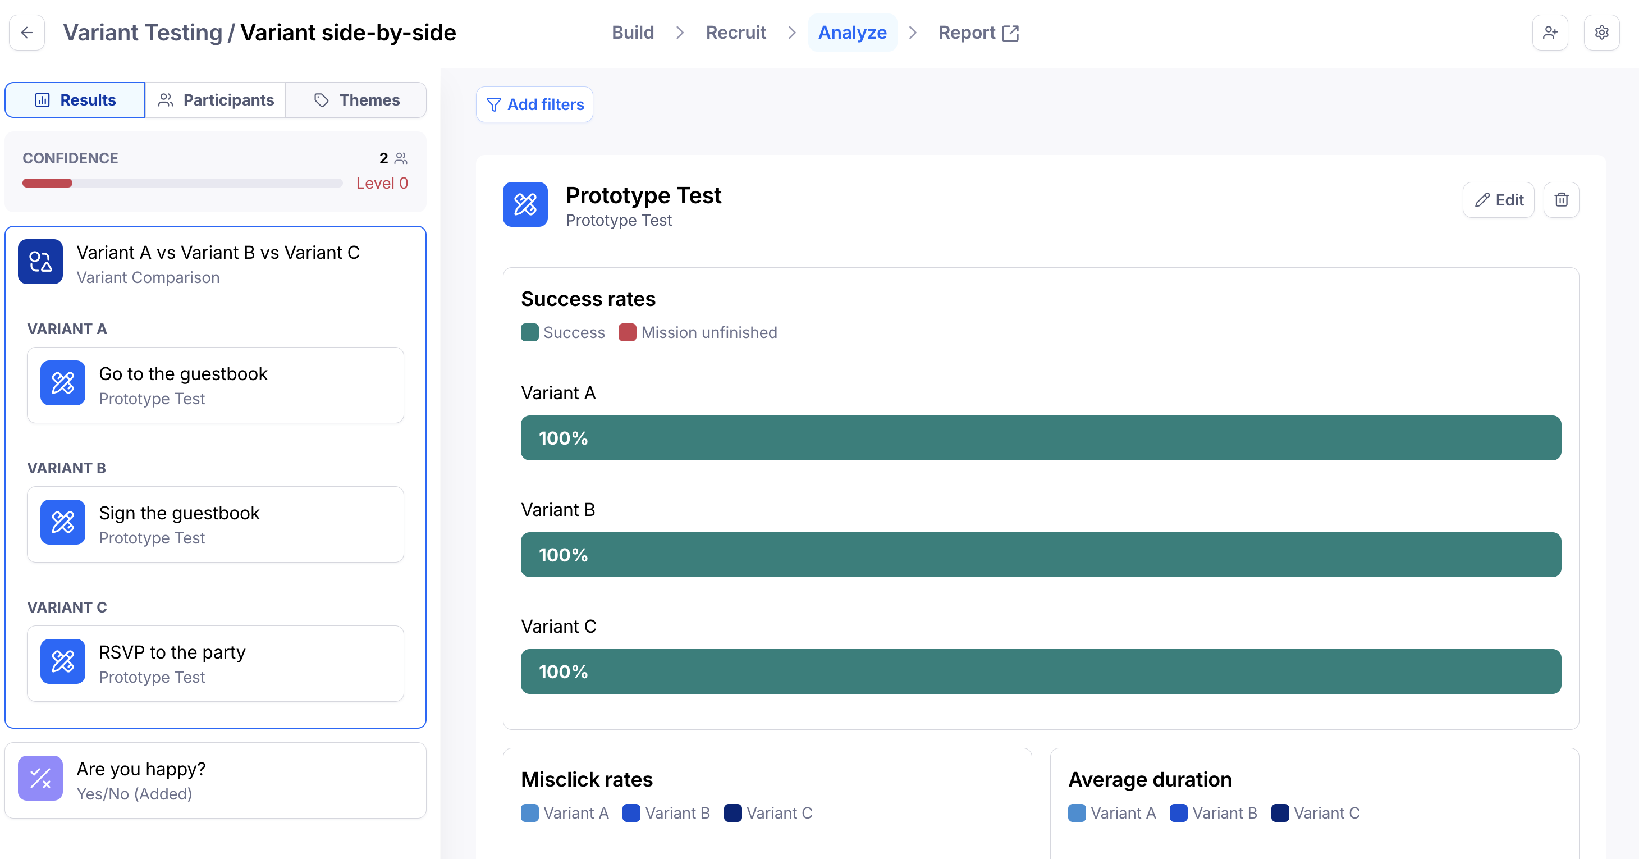Switch to the Results tab
Screen dimensions: 1639x859
coord(75,100)
